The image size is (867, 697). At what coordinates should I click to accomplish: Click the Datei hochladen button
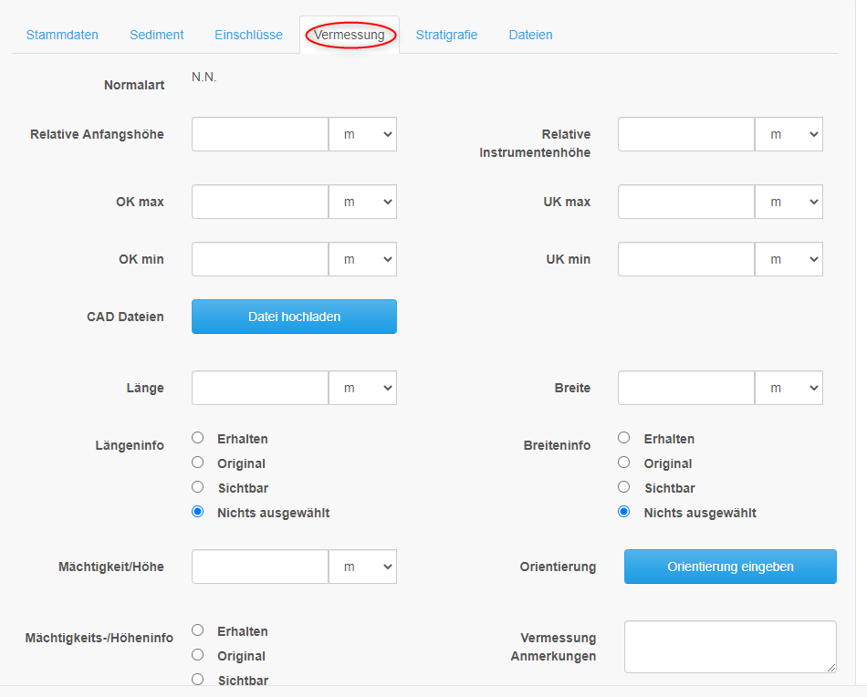click(294, 317)
